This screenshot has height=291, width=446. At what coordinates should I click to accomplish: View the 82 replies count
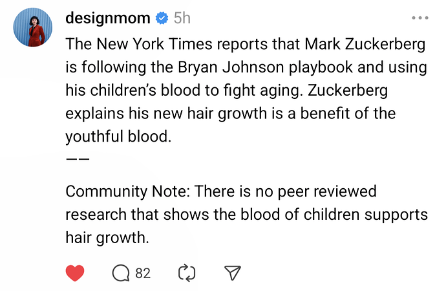(143, 274)
